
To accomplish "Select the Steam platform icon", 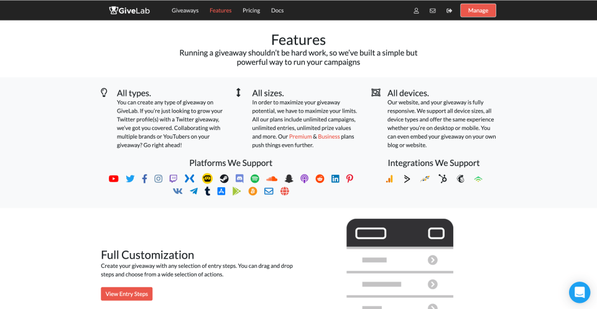I will (224, 178).
